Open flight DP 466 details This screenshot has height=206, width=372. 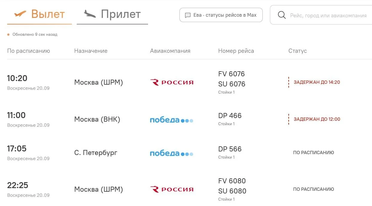[230, 116]
